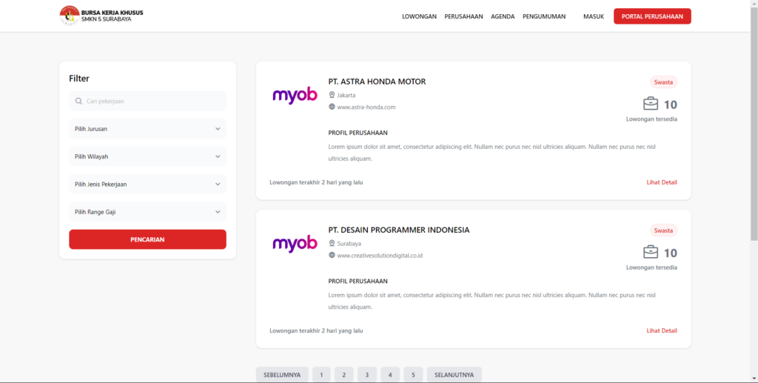Screen dimensions: 758x383
Task: Click the Jakarta location text
Action: pyautogui.click(x=346, y=96)
